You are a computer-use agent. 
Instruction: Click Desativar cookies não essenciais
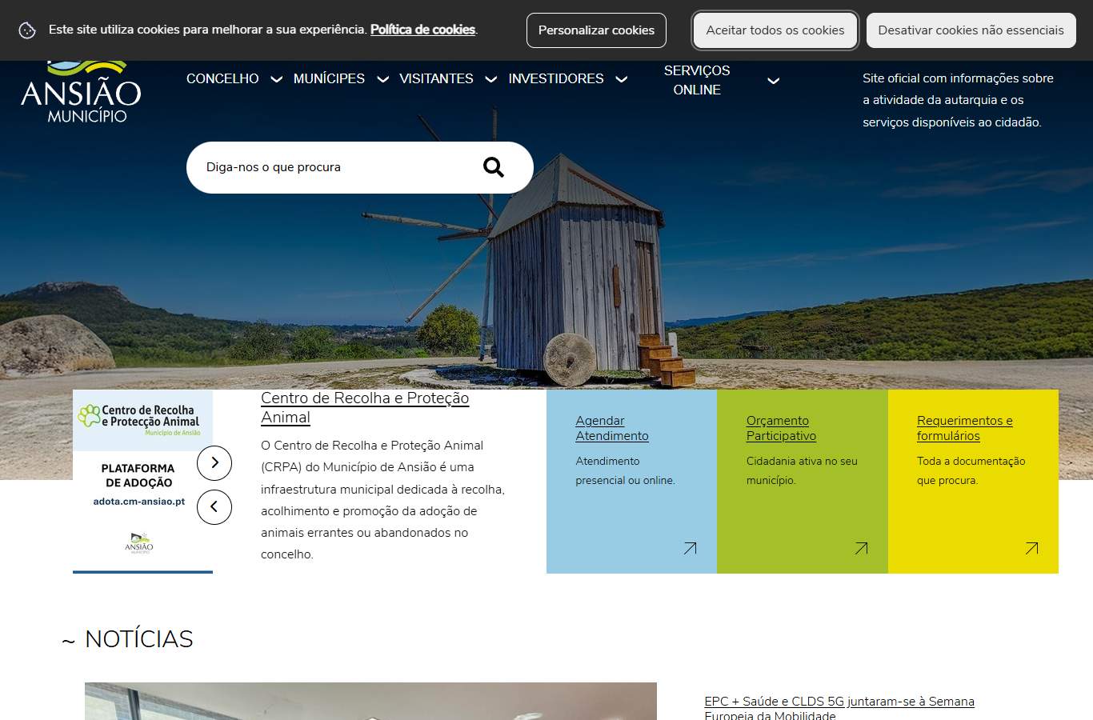coord(971,30)
